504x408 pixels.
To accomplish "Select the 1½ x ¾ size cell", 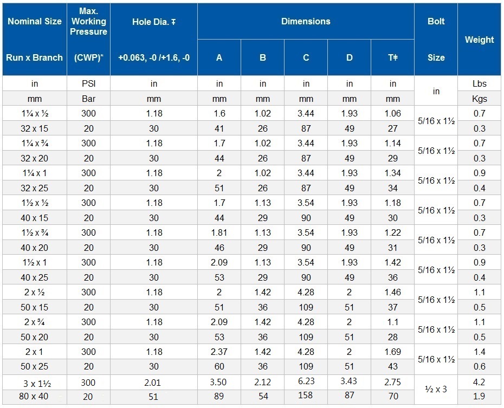I will [34, 232].
